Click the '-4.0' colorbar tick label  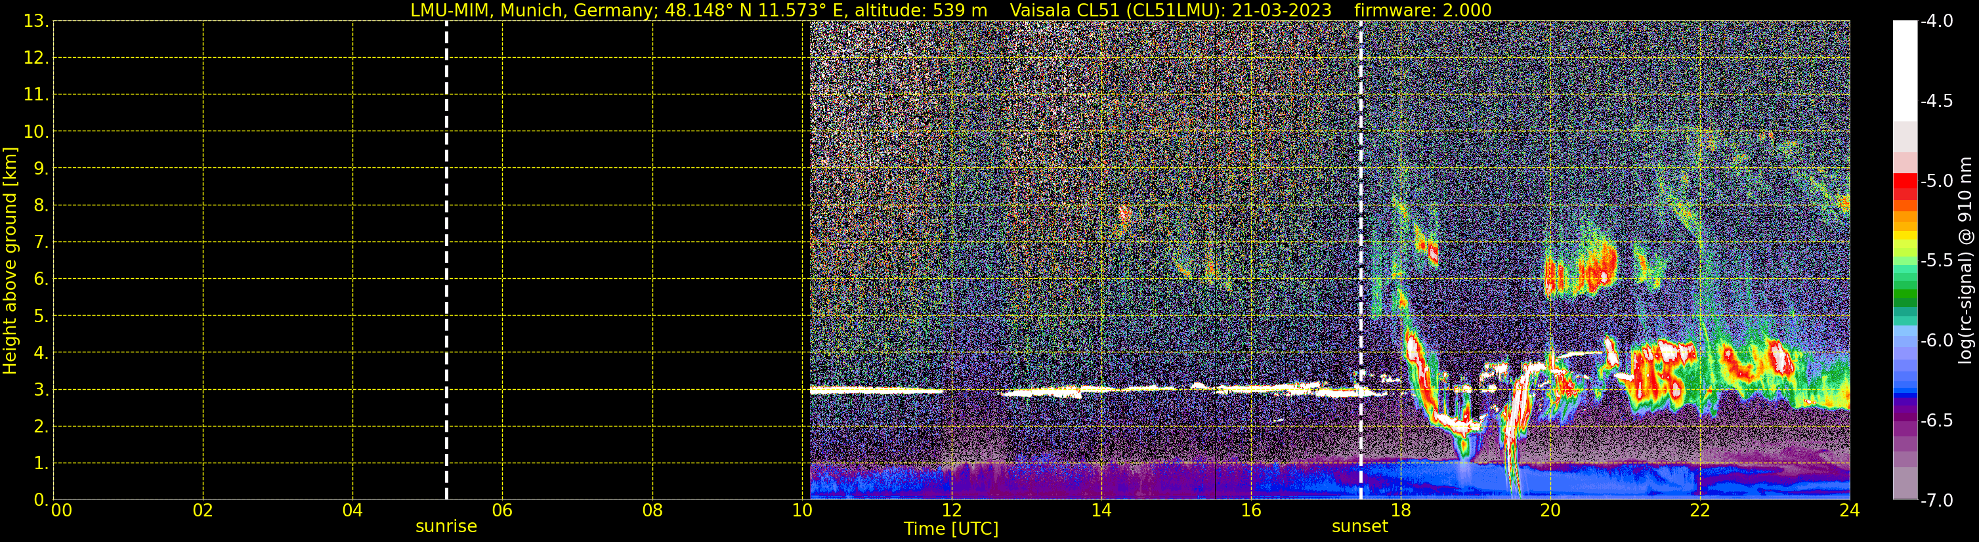[1936, 21]
